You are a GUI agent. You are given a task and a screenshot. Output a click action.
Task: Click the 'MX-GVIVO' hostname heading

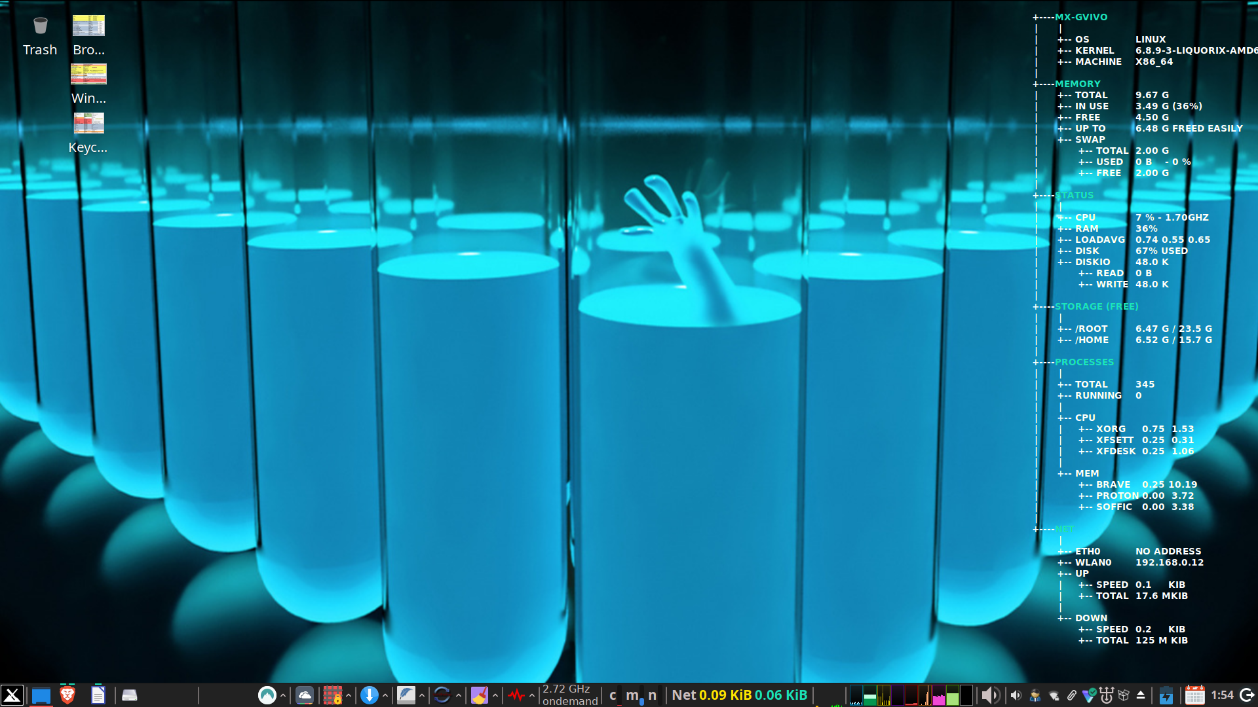tap(1081, 17)
